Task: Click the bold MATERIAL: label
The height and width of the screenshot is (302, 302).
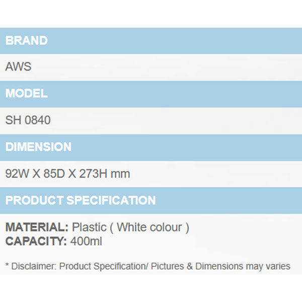Action: 37,227
